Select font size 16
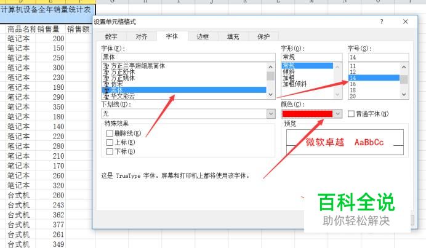This screenshot has width=426, height=248. [374, 84]
